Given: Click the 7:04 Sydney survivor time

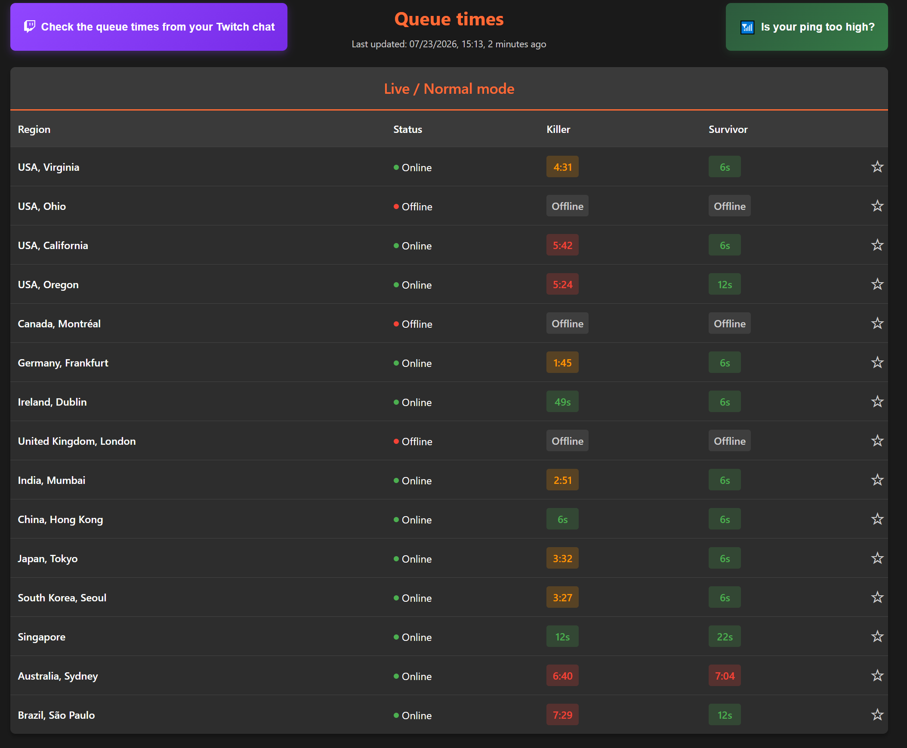Looking at the screenshot, I should click(725, 676).
